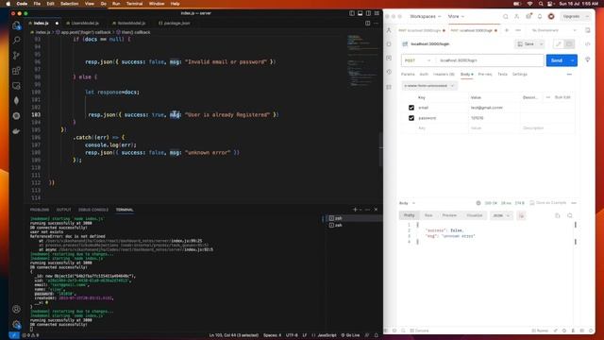Open Remote Explorer in VS Code sidebar
604x340 pixels.
point(16,86)
